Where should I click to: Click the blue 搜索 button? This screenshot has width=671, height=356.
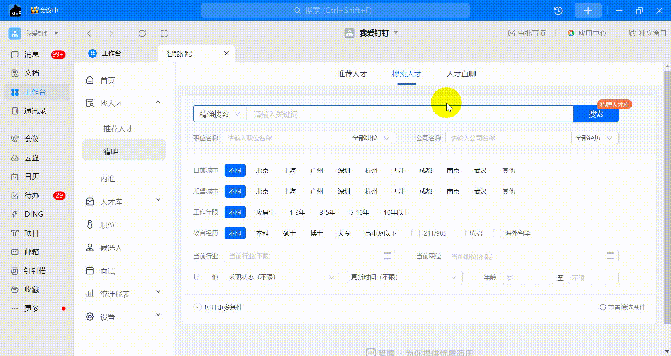click(x=596, y=114)
